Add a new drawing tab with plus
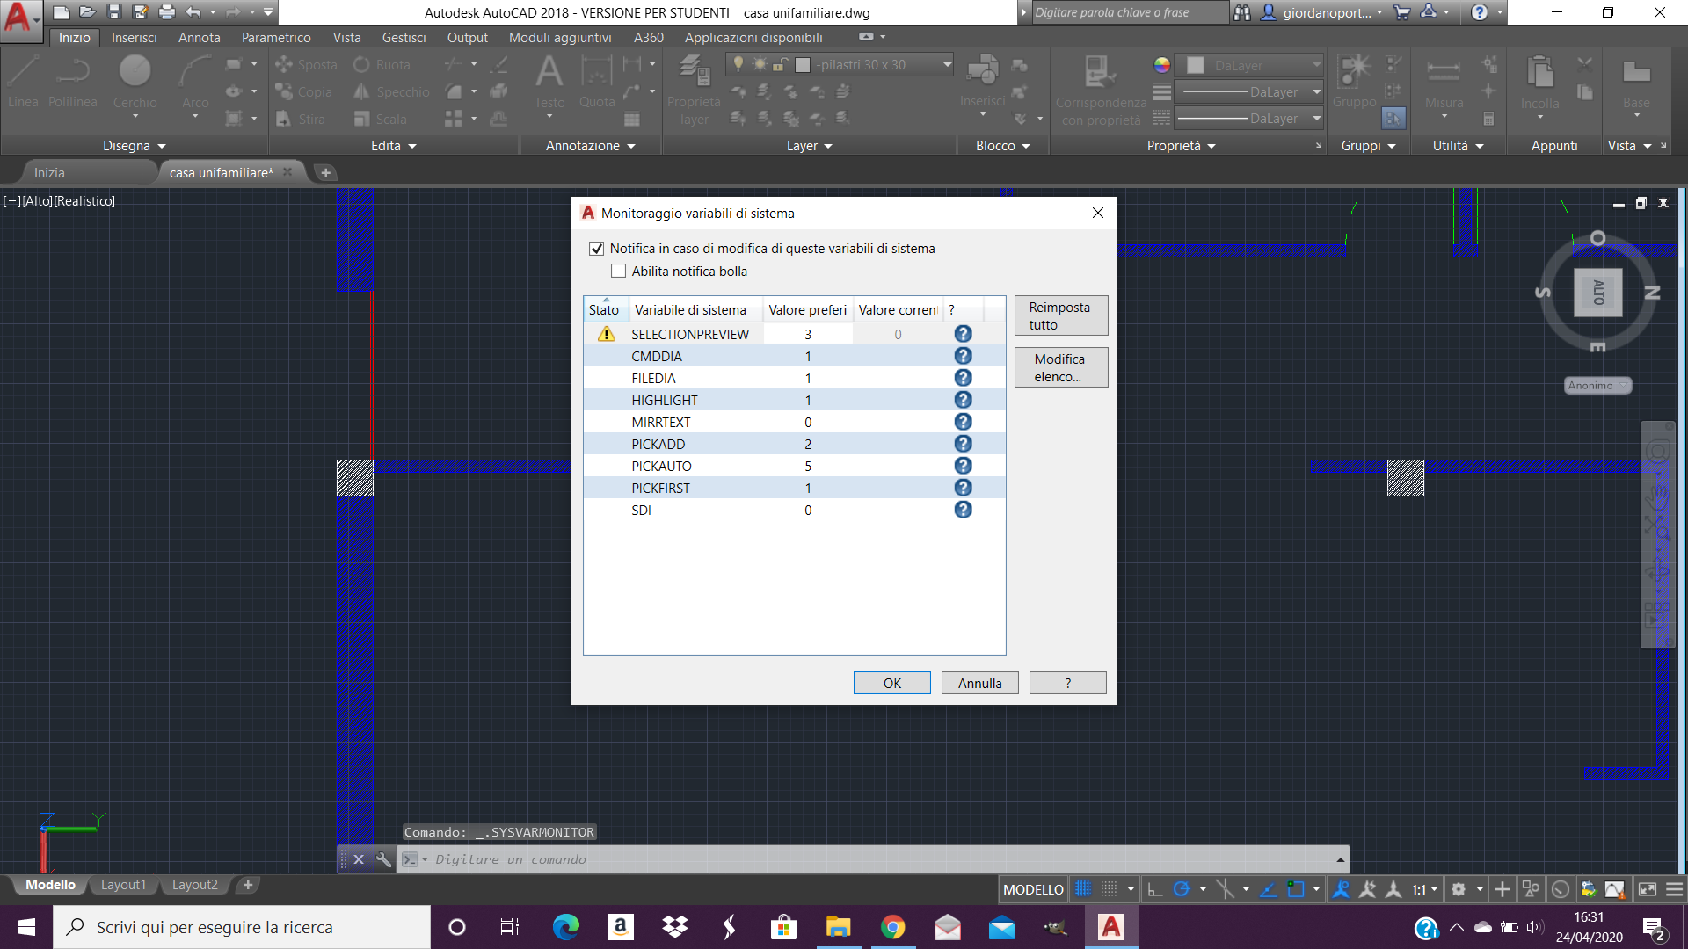Screen dimensions: 1688x949 [325, 173]
